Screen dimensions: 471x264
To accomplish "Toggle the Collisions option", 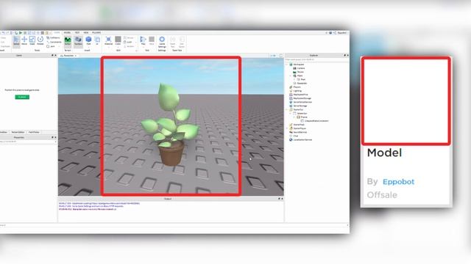I will click(53, 37).
